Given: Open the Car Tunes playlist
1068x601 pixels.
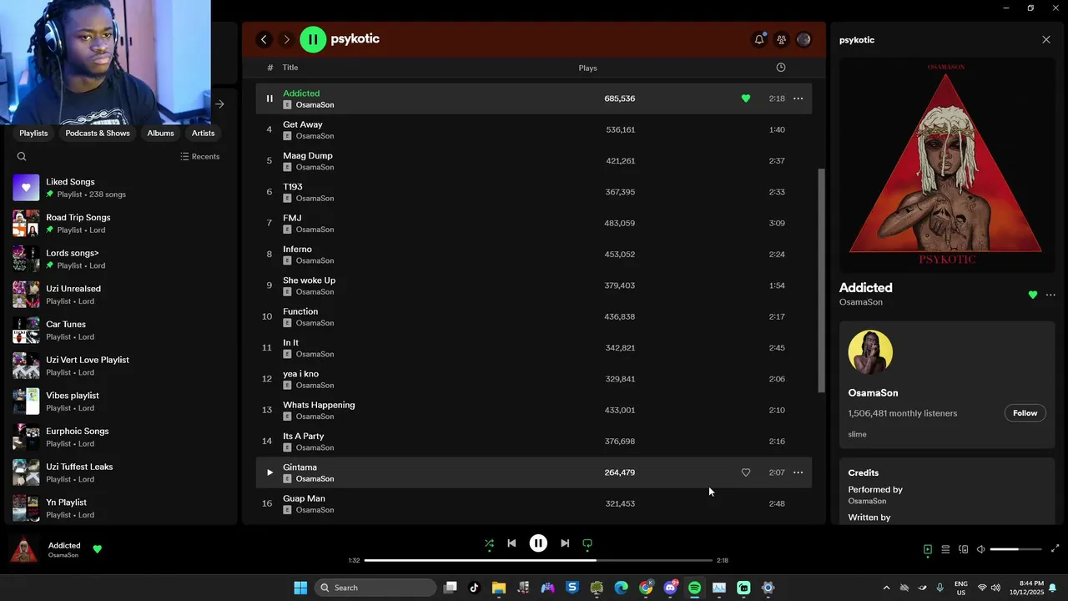Looking at the screenshot, I should tap(117, 331).
